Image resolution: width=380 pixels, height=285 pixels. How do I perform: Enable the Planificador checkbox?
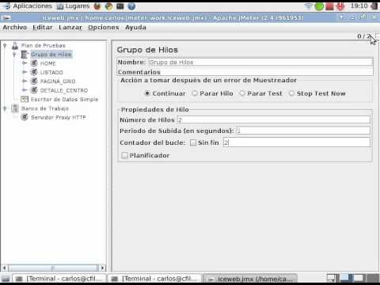coord(124,155)
